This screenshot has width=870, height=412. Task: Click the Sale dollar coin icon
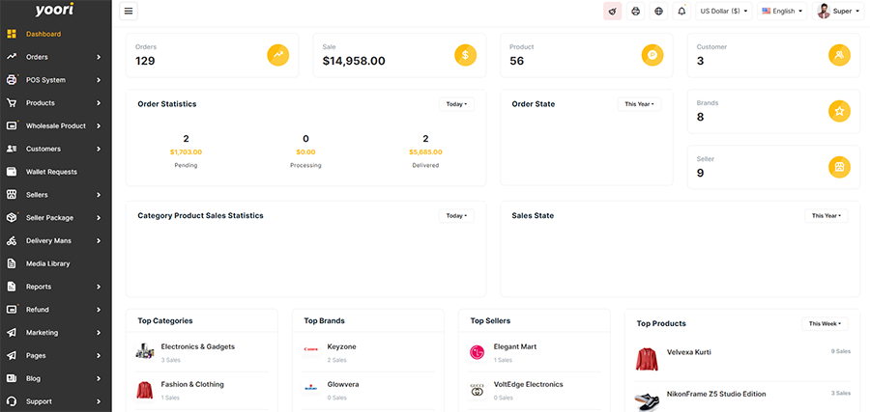tap(465, 56)
